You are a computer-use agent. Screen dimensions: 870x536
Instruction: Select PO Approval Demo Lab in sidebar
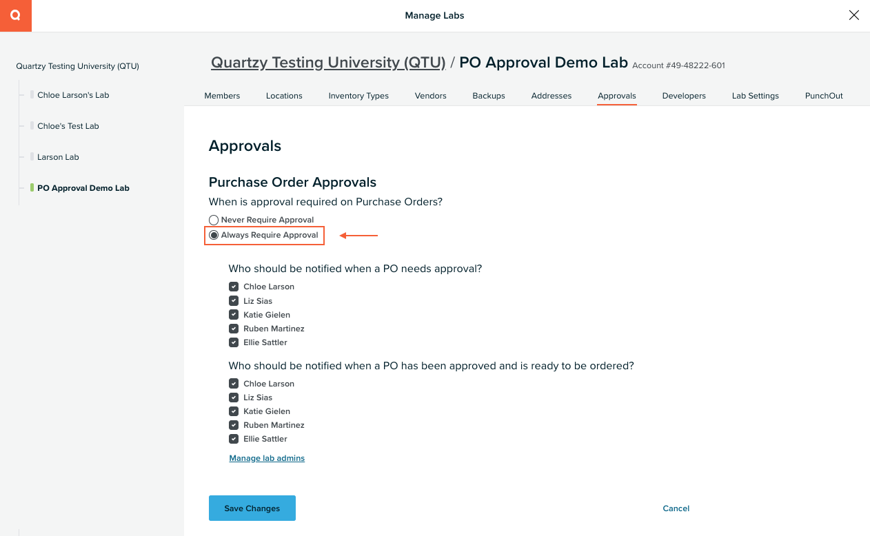(83, 188)
